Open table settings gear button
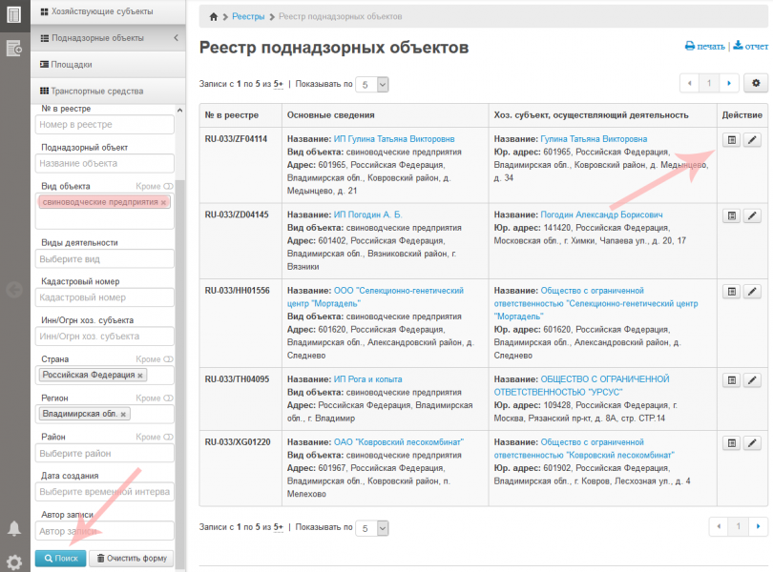 coord(756,84)
